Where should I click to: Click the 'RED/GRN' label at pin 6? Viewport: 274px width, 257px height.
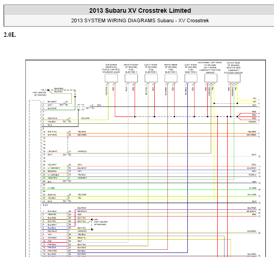pos(52,118)
